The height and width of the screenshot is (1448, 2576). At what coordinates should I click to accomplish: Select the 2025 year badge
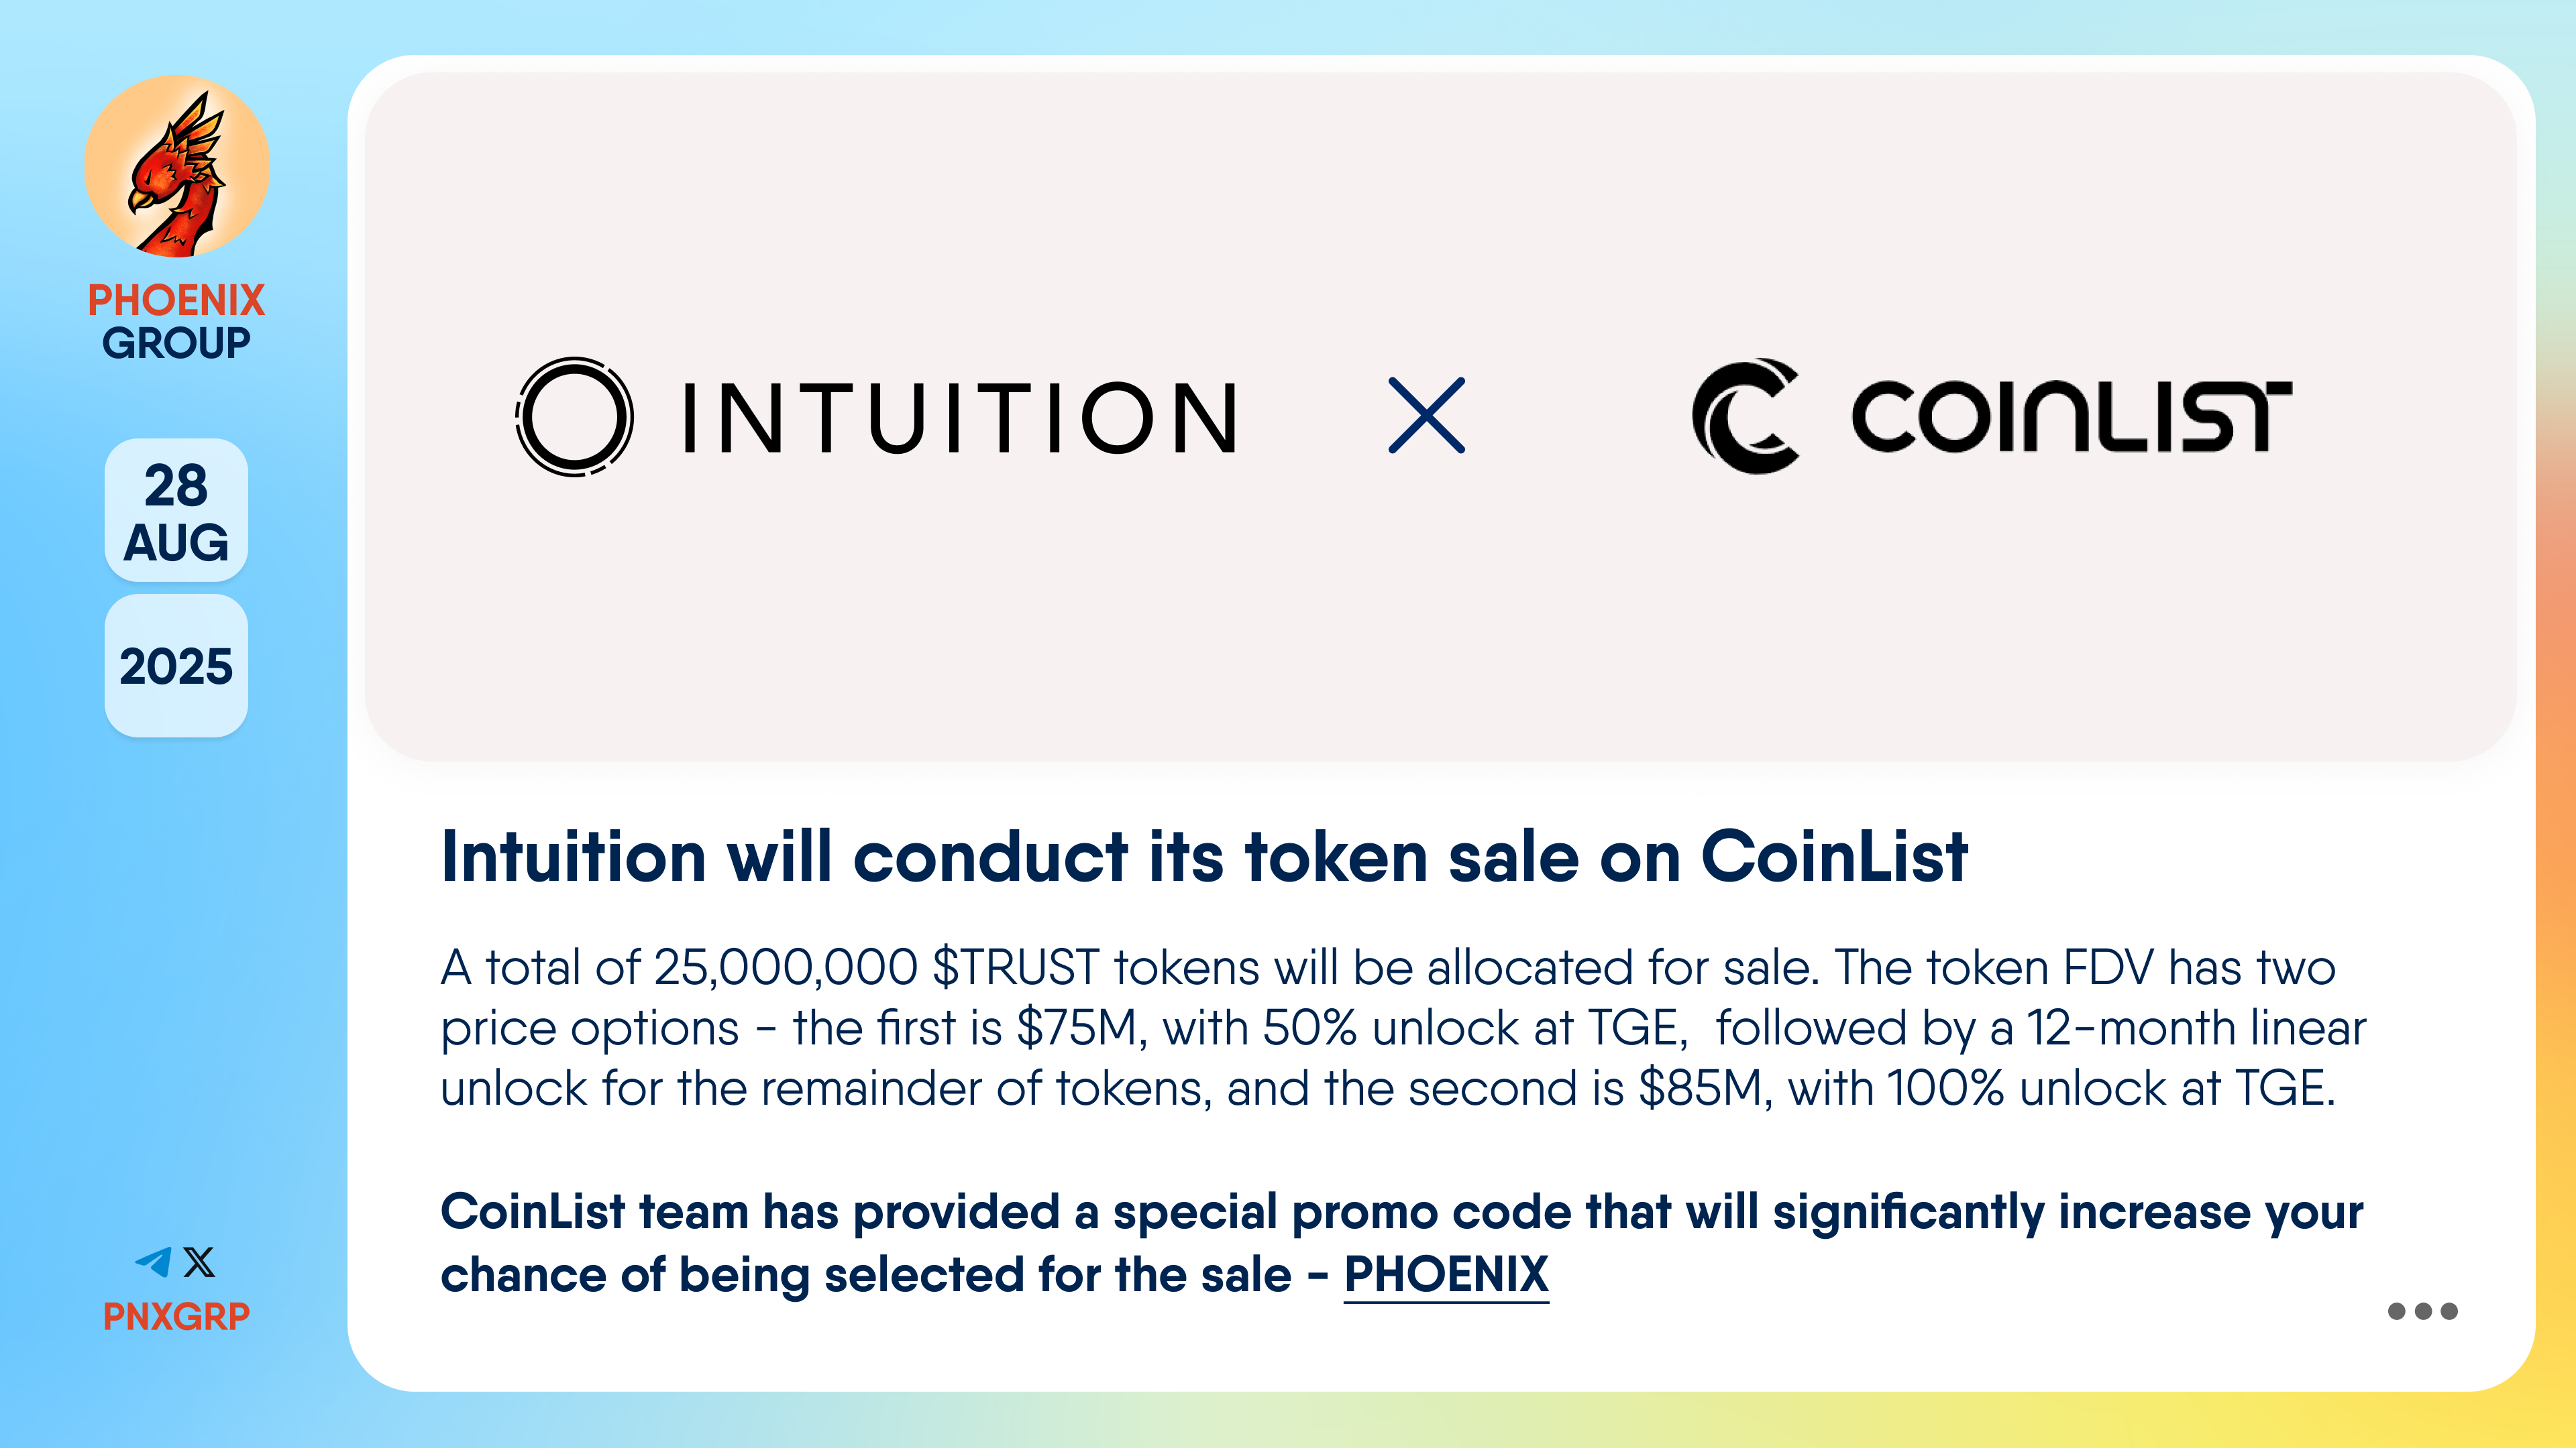(x=176, y=666)
